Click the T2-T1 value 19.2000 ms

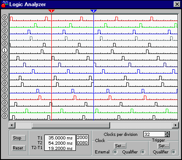click(x=61, y=149)
